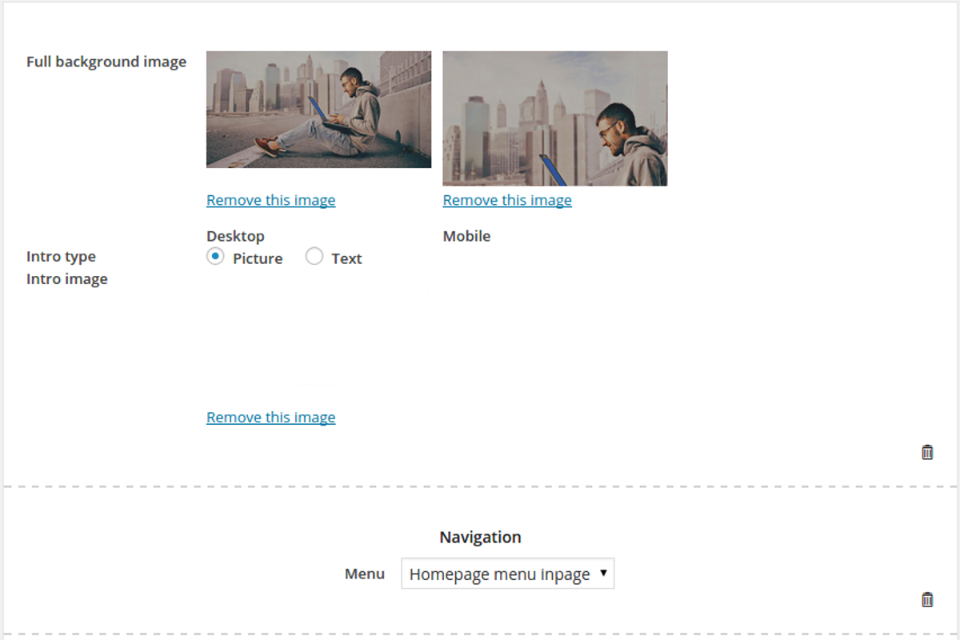Click the Mobile background thumbnail
This screenshot has height=640, width=960.
555,118
